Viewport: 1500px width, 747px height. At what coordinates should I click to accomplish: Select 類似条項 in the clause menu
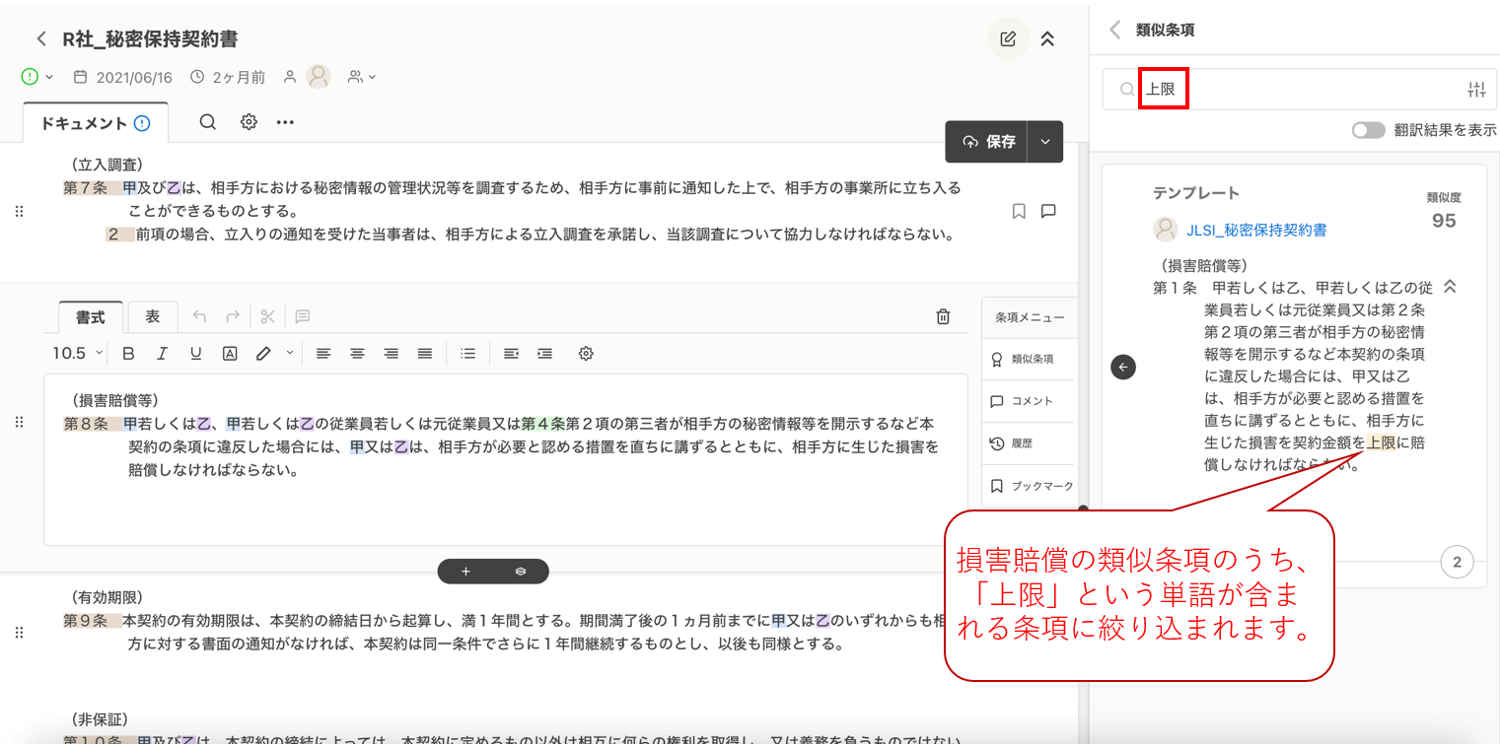1027,360
